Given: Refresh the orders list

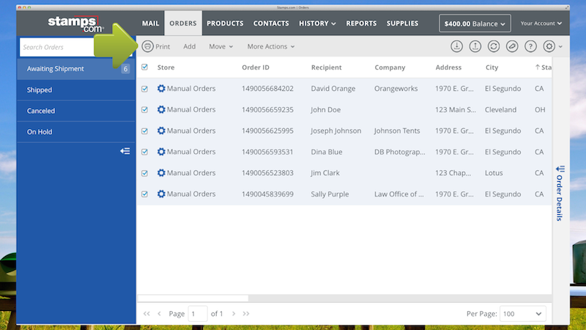Looking at the screenshot, I should point(494,46).
